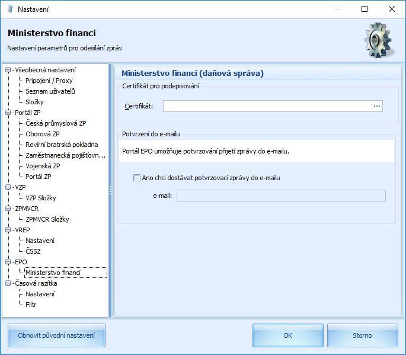Open the child Portál ZP item
The height and width of the screenshot is (355, 406).
[x=39, y=177]
